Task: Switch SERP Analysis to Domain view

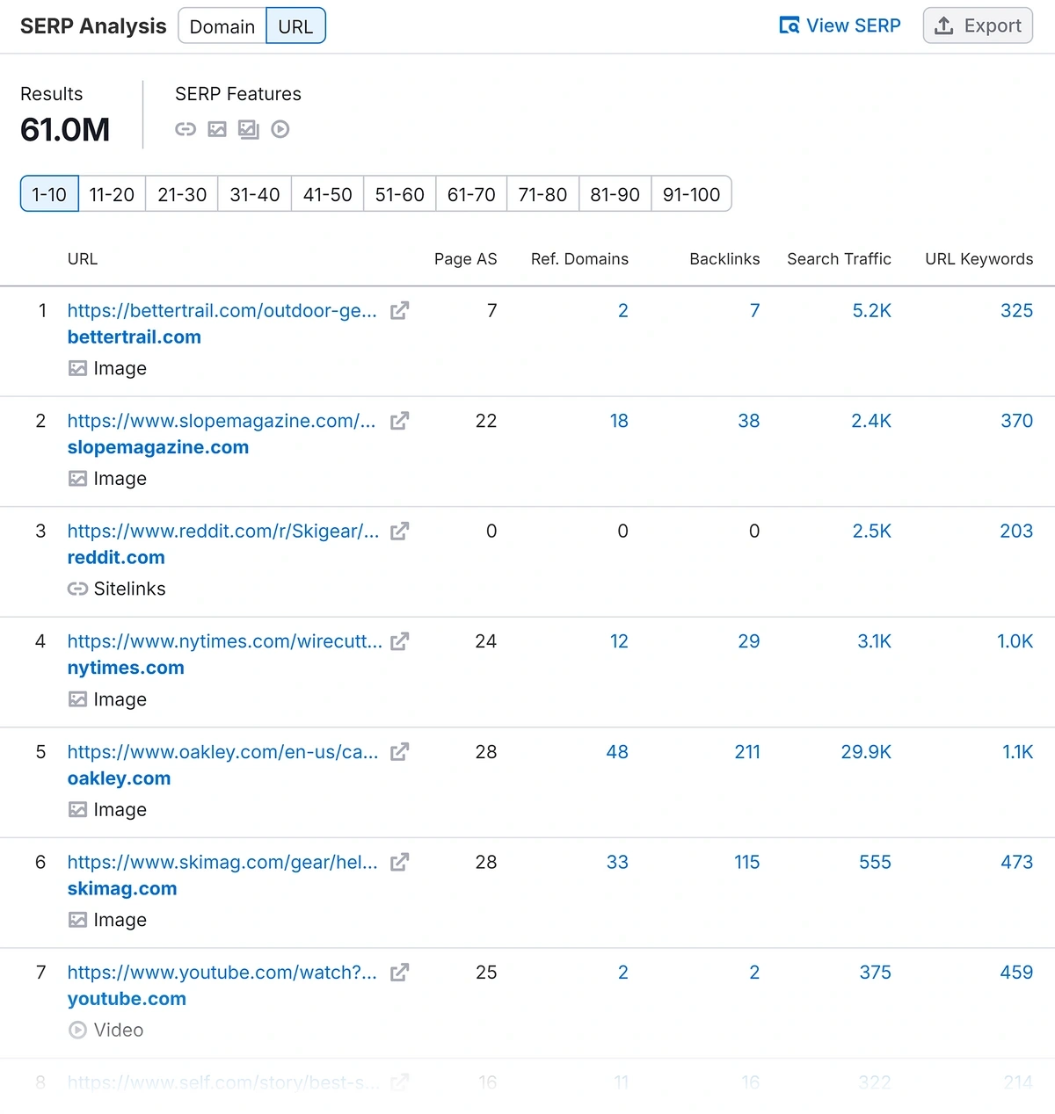Action: coord(222,26)
